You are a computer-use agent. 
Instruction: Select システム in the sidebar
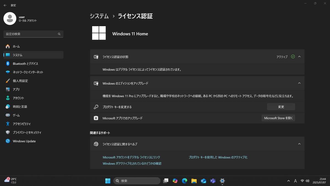pyautogui.click(x=33, y=55)
